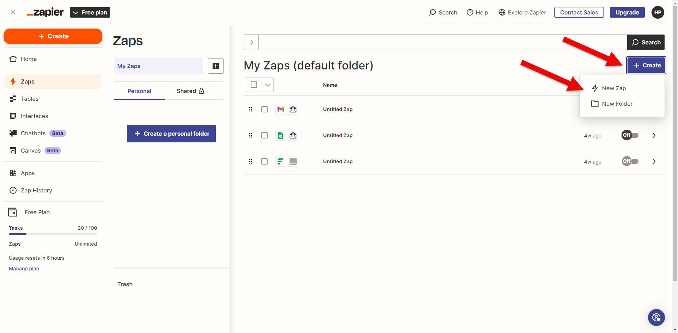This screenshot has width=678, height=333.
Task: Go to Home in sidebar
Action: click(53, 59)
